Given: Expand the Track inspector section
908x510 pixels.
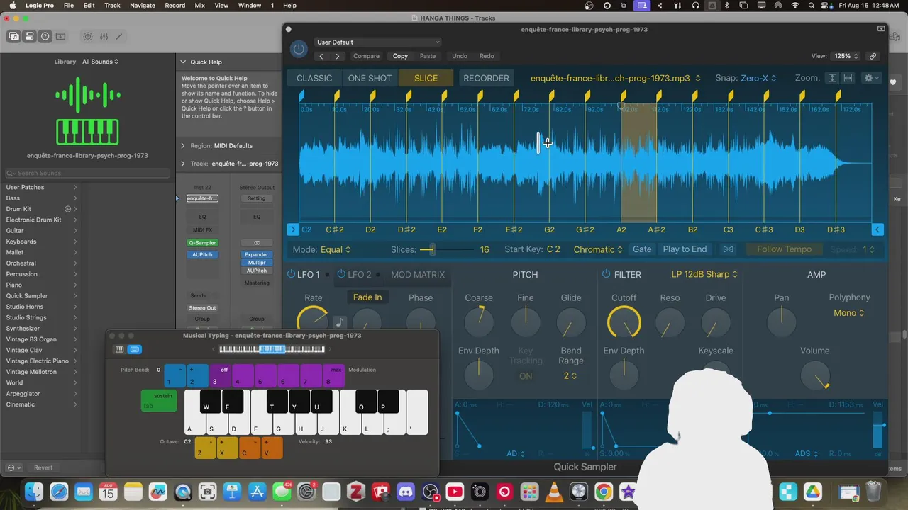Looking at the screenshot, I should 182,164.
